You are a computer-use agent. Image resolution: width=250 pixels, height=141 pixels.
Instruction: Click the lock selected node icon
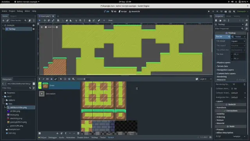89,20
